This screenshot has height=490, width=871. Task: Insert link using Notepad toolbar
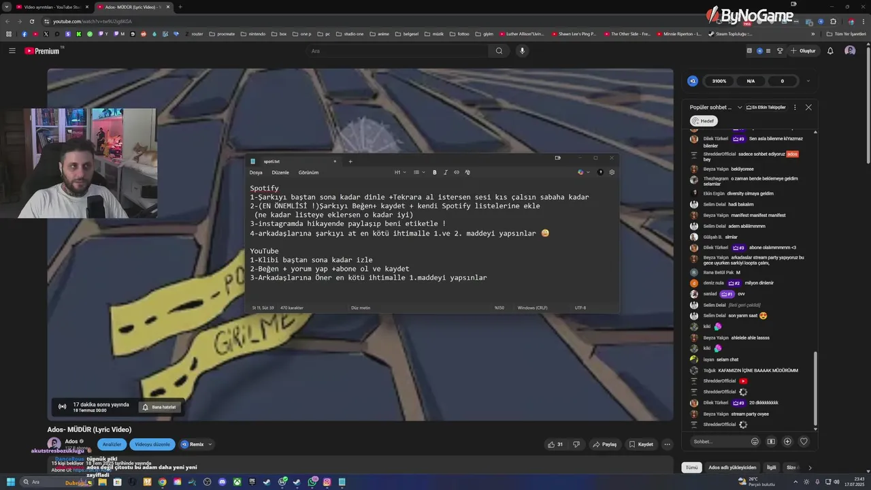click(457, 172)
